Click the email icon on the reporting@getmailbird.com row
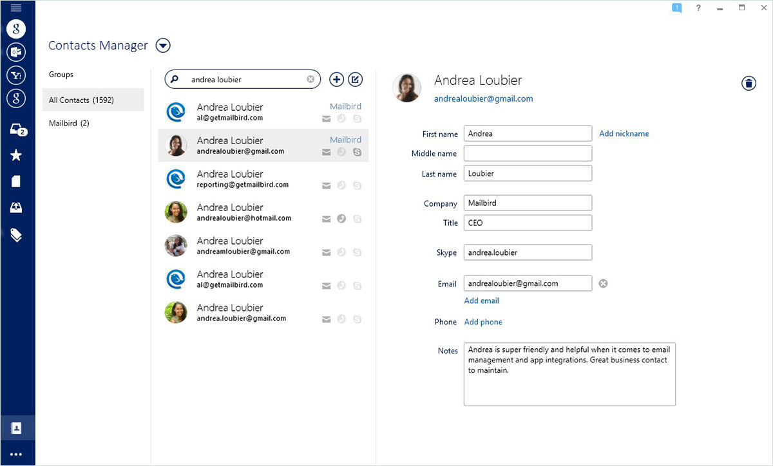 point(327,185)
